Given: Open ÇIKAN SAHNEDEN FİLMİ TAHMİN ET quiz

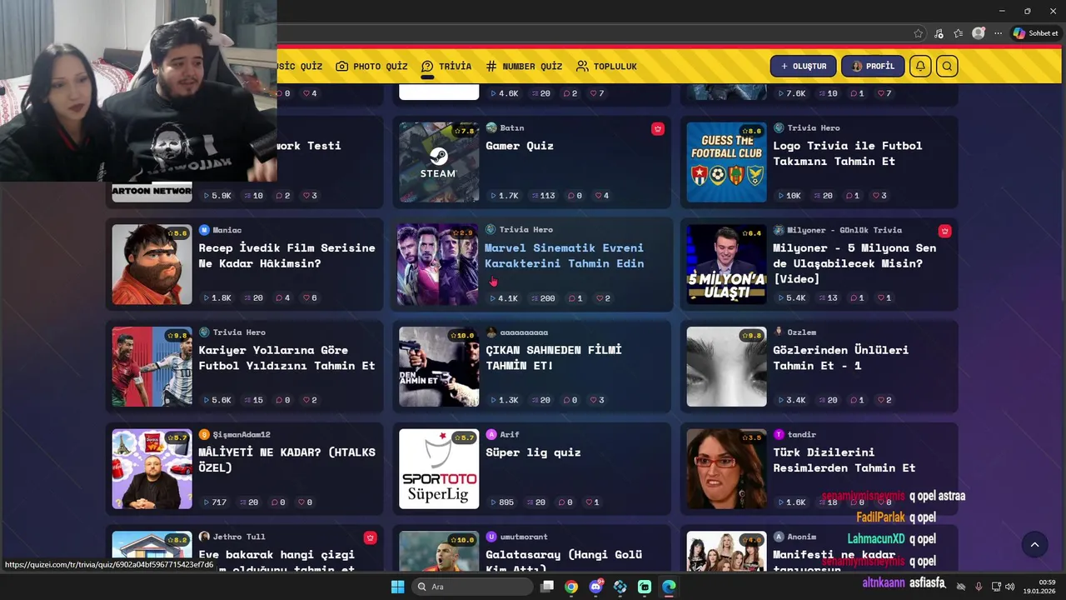Looking at the screenshot, I should pos(554,357).
